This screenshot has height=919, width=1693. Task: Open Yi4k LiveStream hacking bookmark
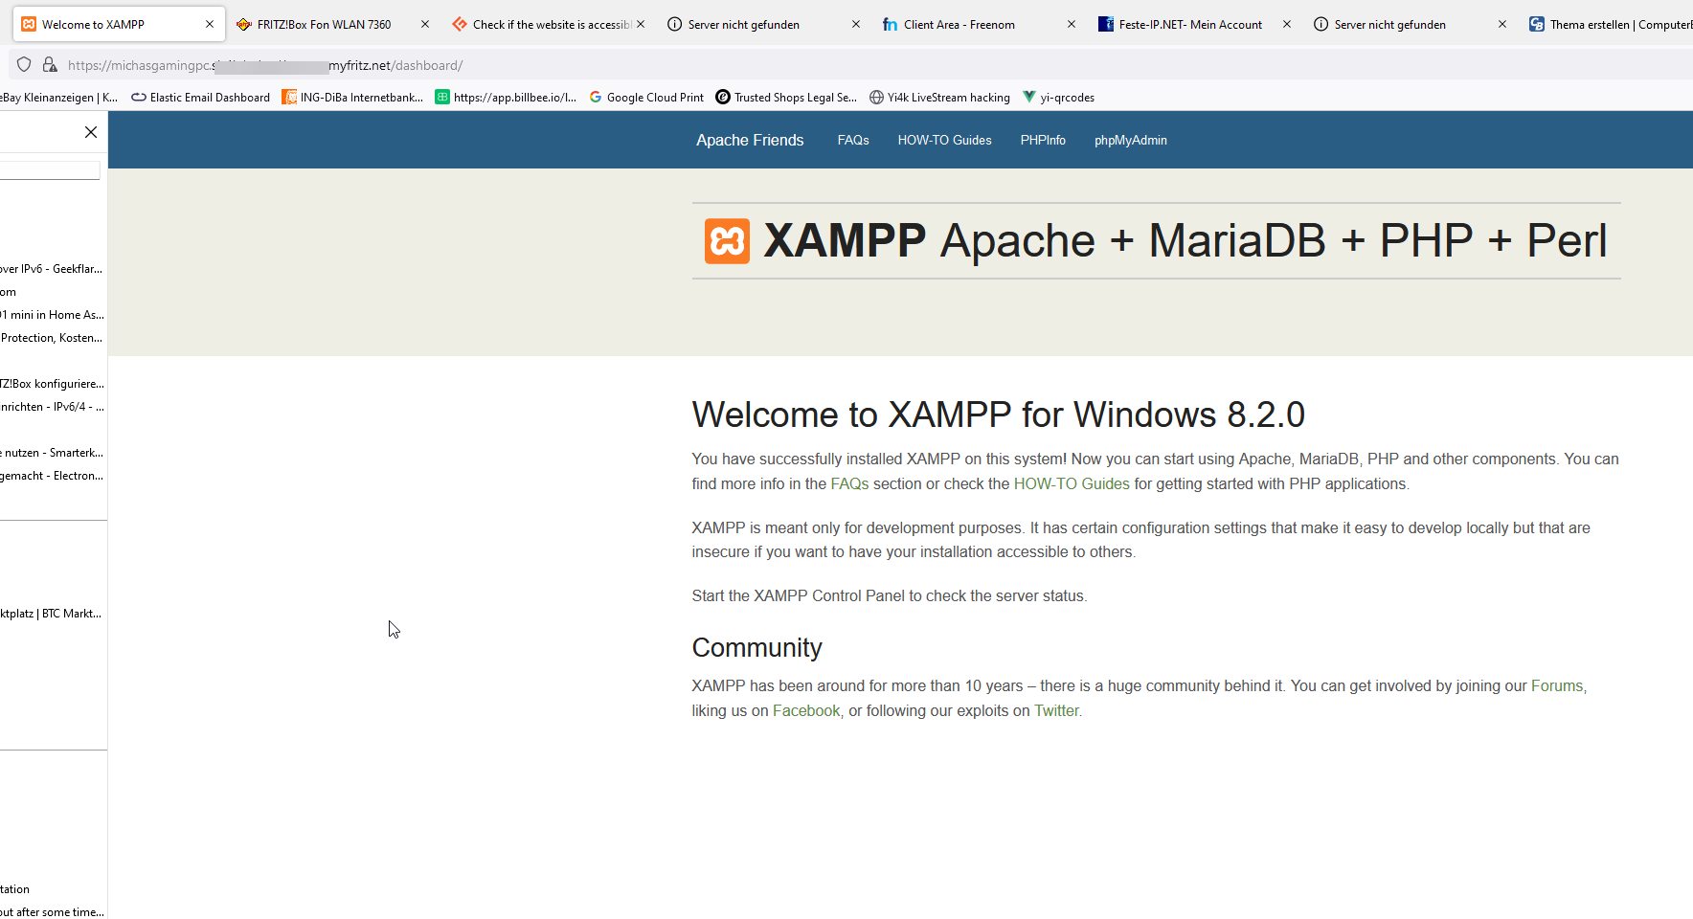click(x=939, y=97)
